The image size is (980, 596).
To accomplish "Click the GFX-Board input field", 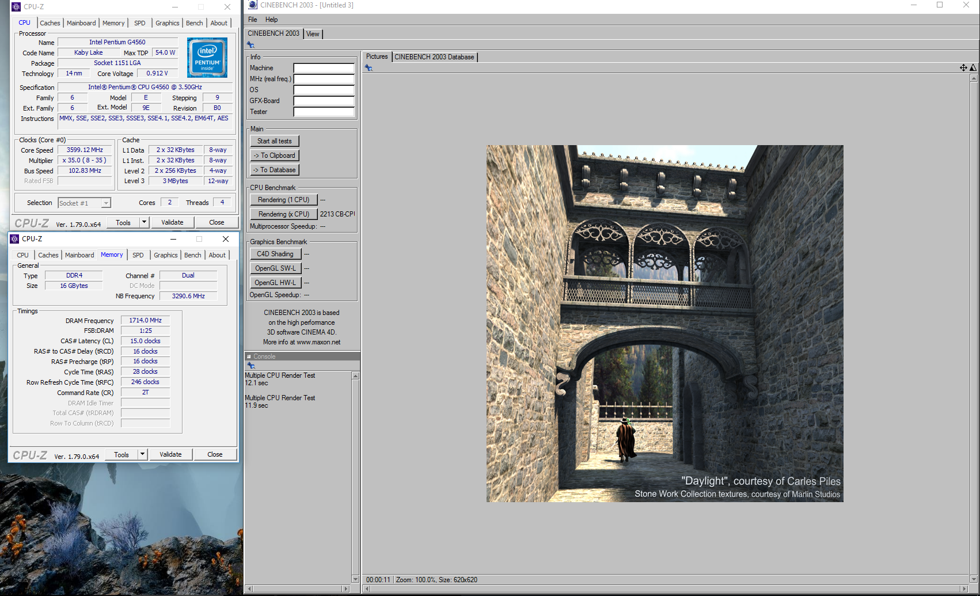I will tap(324, 101).
